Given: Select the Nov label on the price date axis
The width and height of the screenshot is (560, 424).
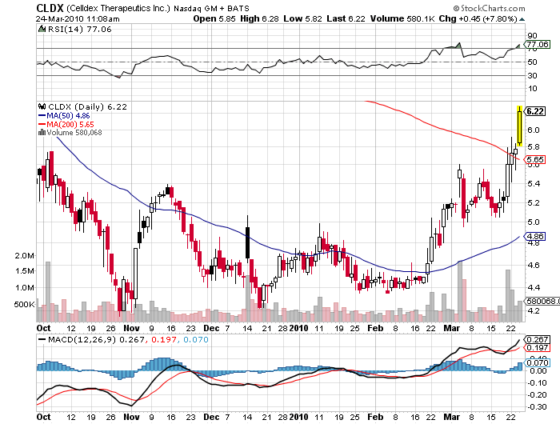Looking at the screenshot, I should tap(131, 327).
